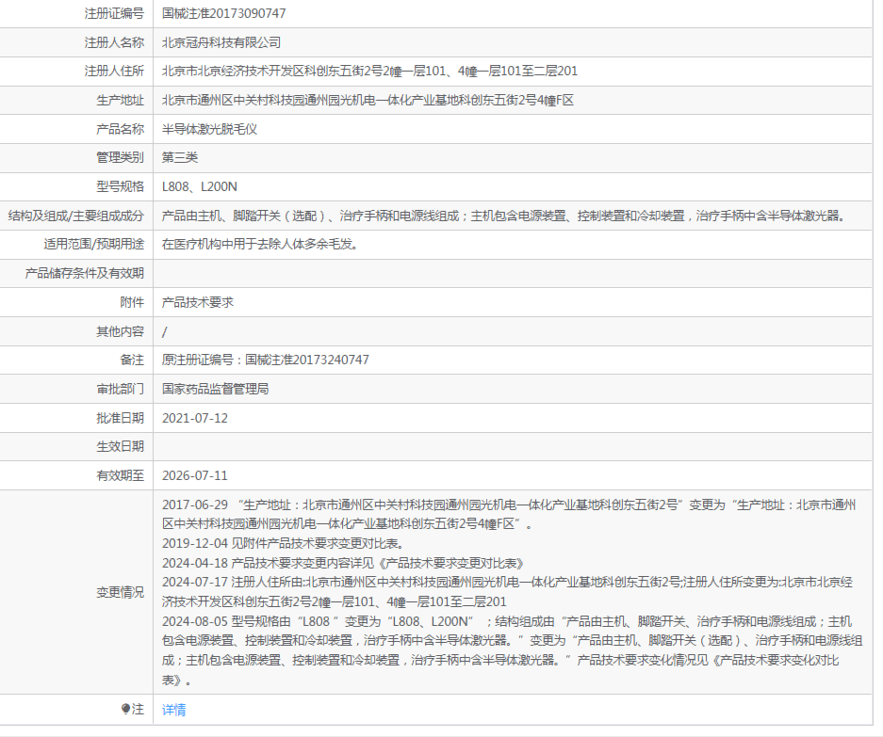Select the 2024-07-17 change record line
883x737 pixels.
point(507,592)
